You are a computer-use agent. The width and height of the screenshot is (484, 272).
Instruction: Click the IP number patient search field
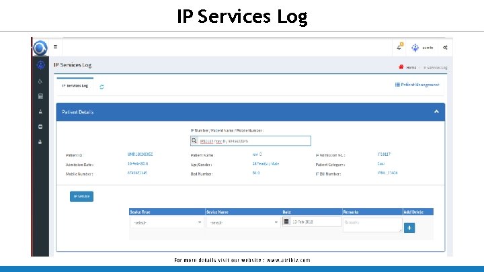pos(251,140)
